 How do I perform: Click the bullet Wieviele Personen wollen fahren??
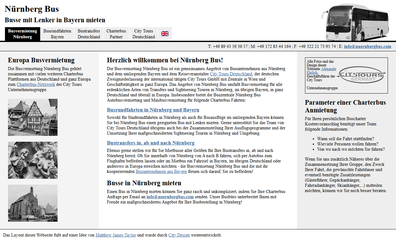(x=348, y=144)
